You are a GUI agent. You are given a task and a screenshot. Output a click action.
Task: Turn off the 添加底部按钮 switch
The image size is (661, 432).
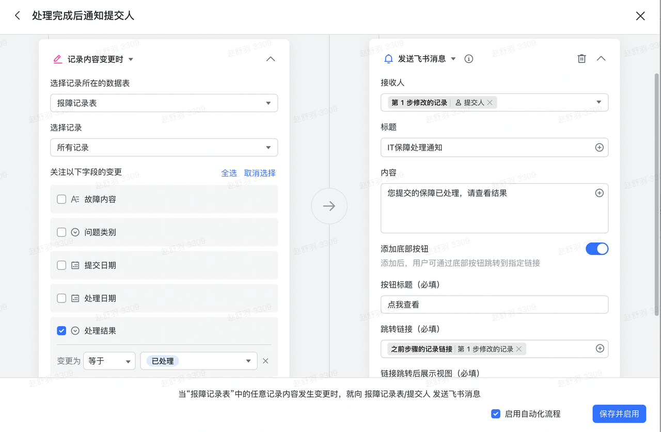point(596,249)
